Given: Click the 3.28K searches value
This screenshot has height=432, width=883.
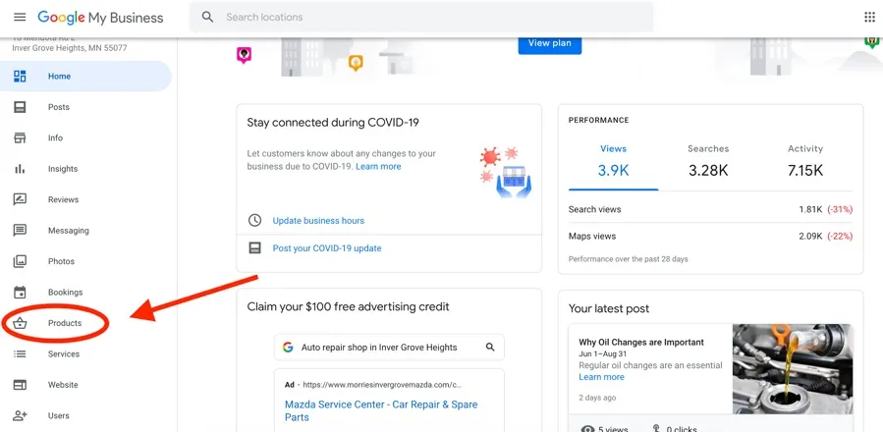Looking at the screenshot, I should click(x=708, y=170).
